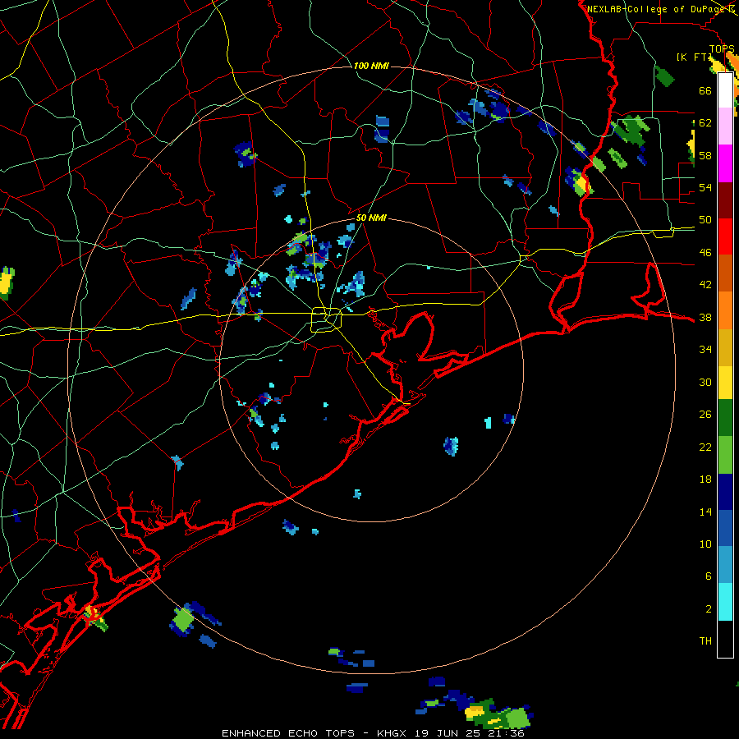This screenshot has width=739, height=739.
Task: Select the navy blue color scale swatch
Action: tap(725, 492)
